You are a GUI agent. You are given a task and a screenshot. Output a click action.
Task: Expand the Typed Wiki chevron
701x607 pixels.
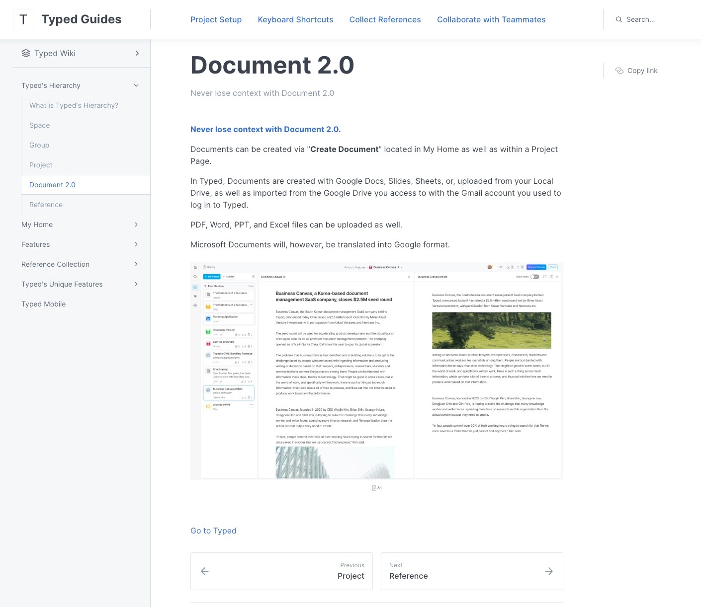pyautogui.click(x=137, y=53)
